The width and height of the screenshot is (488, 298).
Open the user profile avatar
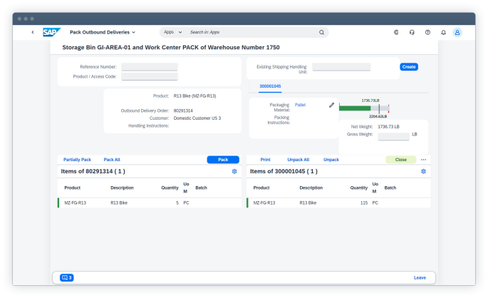point(457,32)
